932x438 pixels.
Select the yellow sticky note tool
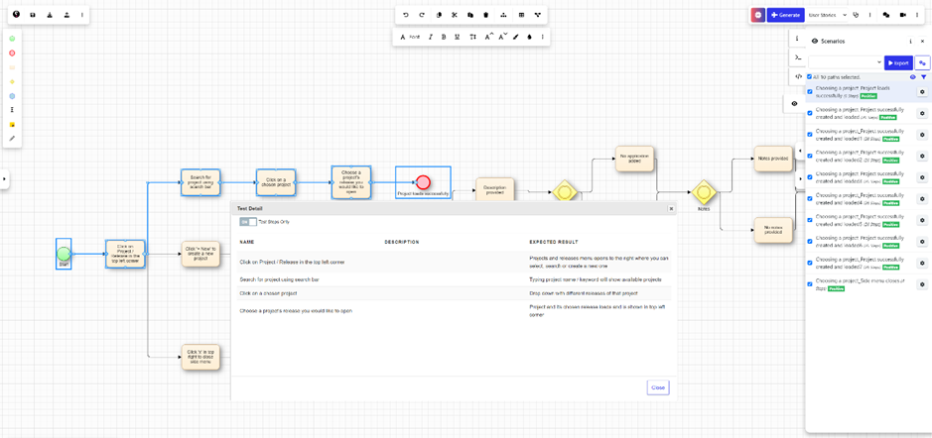click(x=12, y=125)
